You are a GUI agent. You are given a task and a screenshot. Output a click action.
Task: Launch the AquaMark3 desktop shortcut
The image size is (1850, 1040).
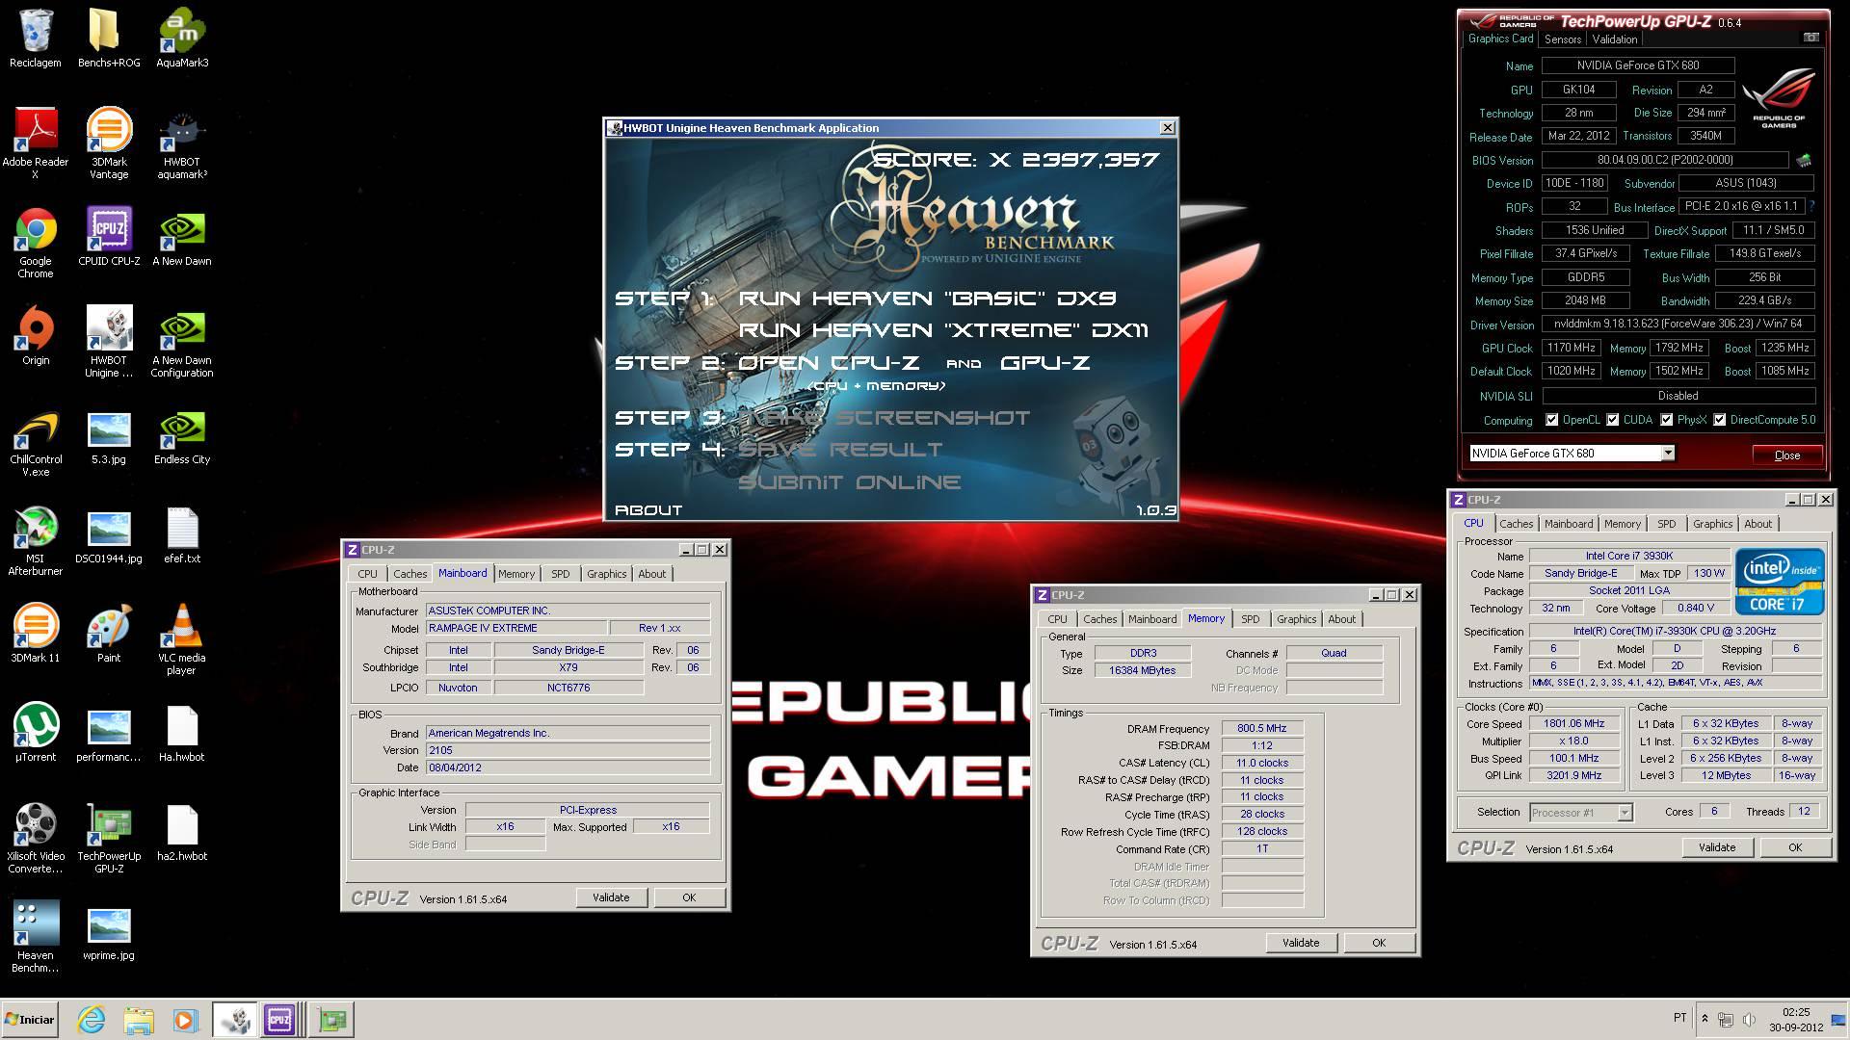pyautogui.click(x=182, y=39)
